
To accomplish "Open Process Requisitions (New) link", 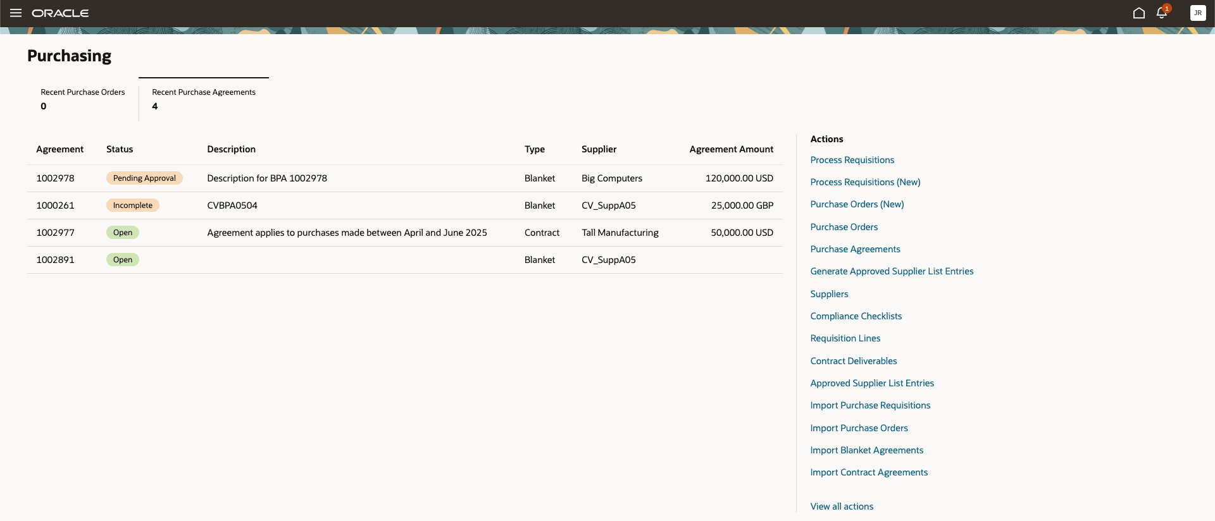I will [x=865, y=182].
